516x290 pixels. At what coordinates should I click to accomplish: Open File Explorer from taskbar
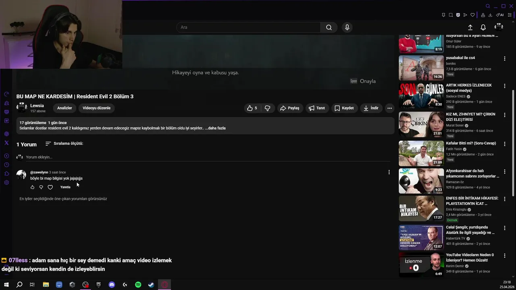46,285
